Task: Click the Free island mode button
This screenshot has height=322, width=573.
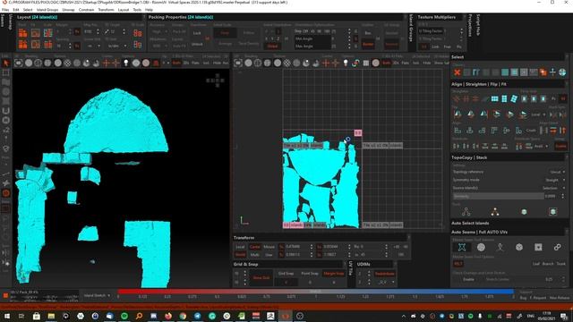Action: 225,33
